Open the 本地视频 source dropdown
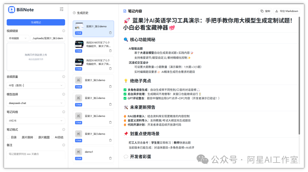The image size is (308, 172). click(18, 38)
